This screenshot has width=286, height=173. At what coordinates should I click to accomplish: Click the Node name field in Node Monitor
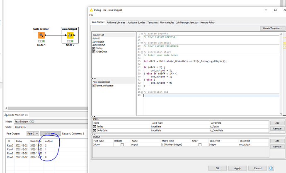pyautogui.click(x=51, y=122)
